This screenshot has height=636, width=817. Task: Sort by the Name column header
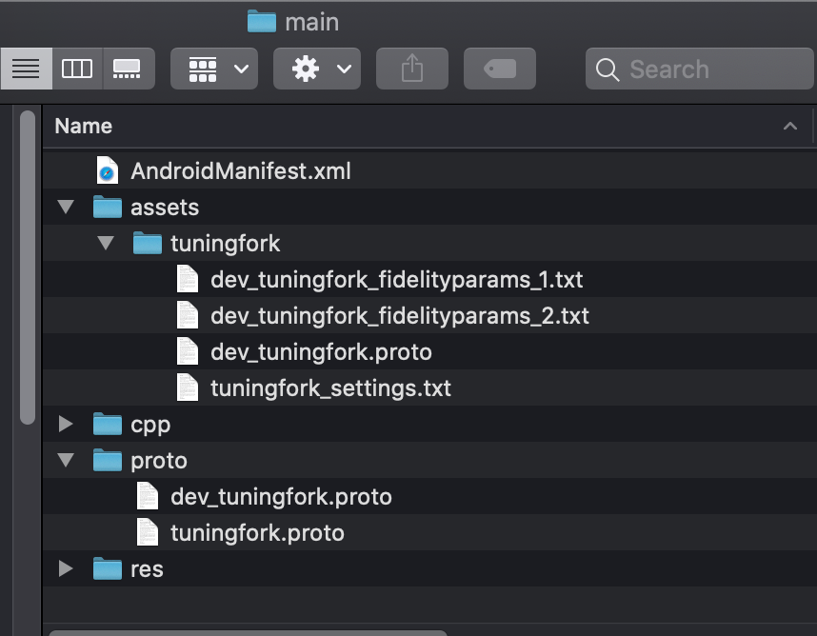pyautogui.click(x=84, y=126)
